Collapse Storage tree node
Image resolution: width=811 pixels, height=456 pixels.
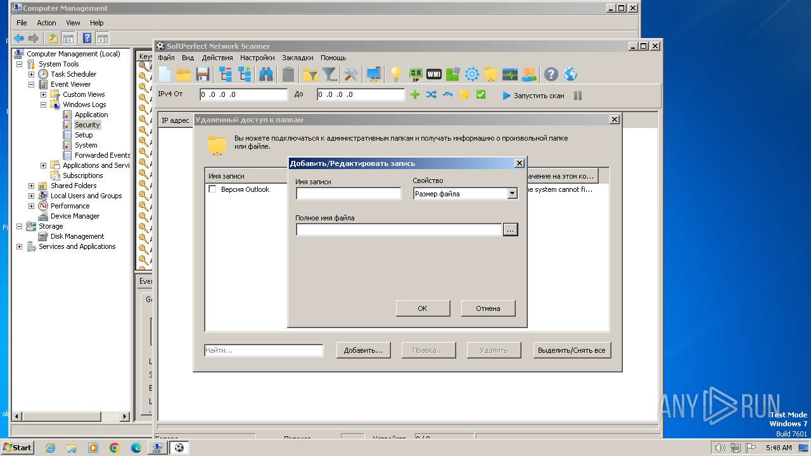point(19,226)
